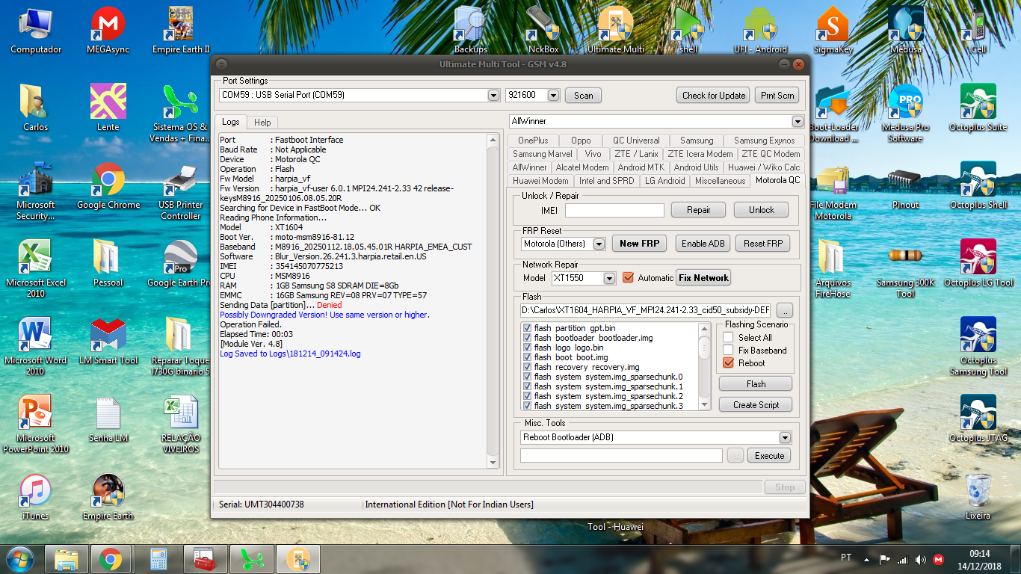Click the flash file path field
Screen dimensions: 1021x574
(x=646, y=309)
